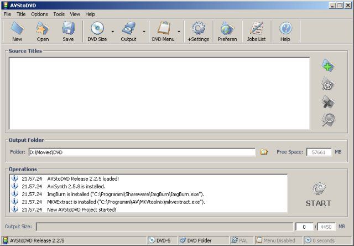354x246 pixels.
Task: Select the 'AviSynth 2.5.8 is installed.' log row
Action: click(x=149, y=186)
